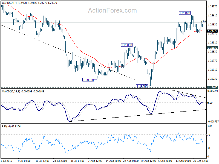The width and height of the screenshot is (219, 164).
Task: Click the 20 Sep 12:00 time label
Action: tap(201, 161)
